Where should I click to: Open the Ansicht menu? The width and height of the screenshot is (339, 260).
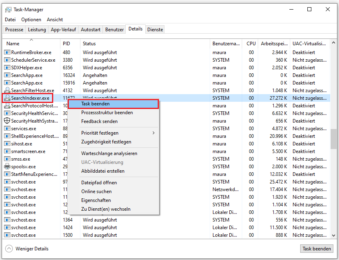(x=54, y=19)
